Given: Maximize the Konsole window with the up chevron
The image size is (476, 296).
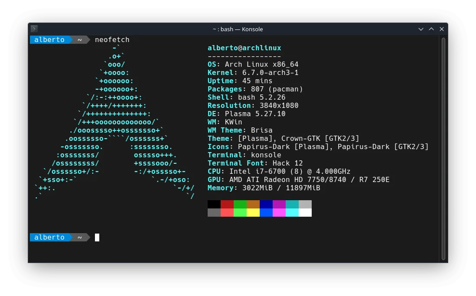Looking at the screenshot, I should 431,29.
